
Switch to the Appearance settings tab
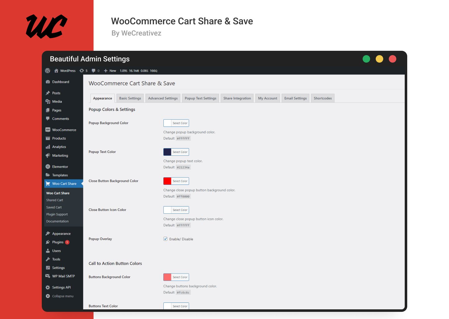click(x=103, y=98)
